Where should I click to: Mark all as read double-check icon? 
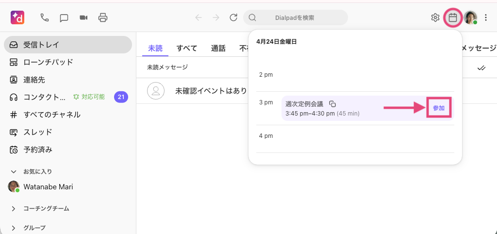click(x=482, y=67)
